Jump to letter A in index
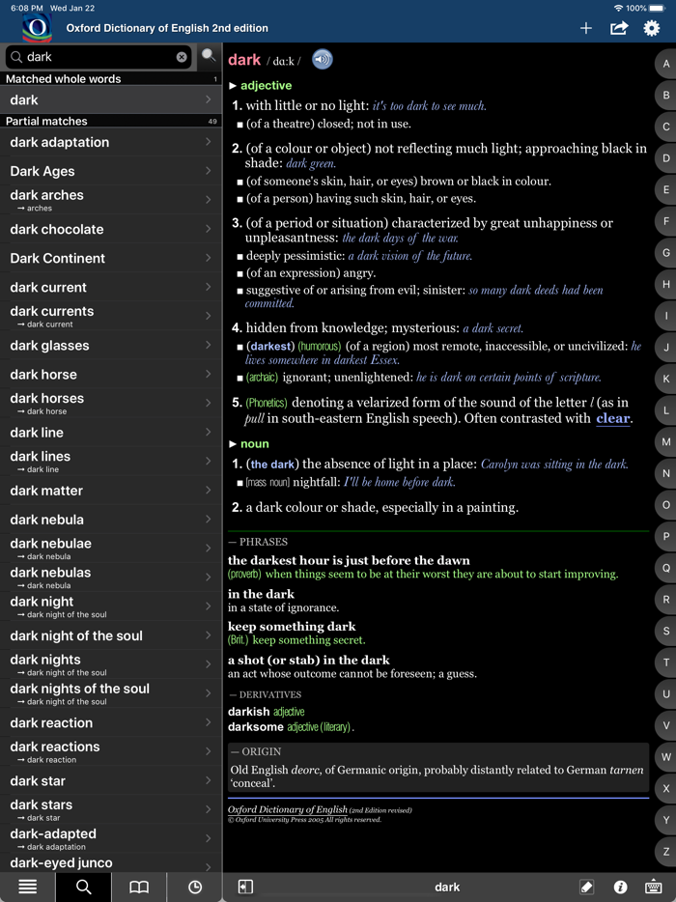Viewport: 676px width, 902px height. coord(666,64)
